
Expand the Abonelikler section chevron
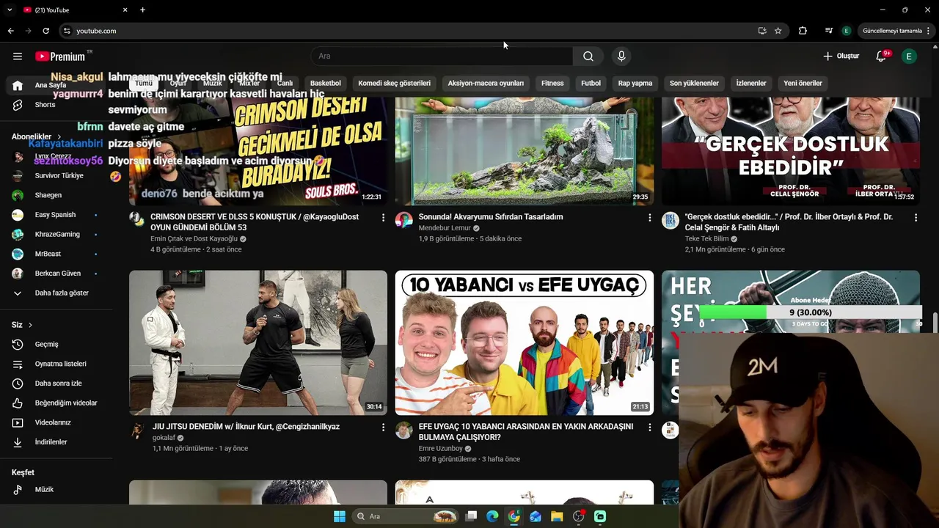pos(59,137)
